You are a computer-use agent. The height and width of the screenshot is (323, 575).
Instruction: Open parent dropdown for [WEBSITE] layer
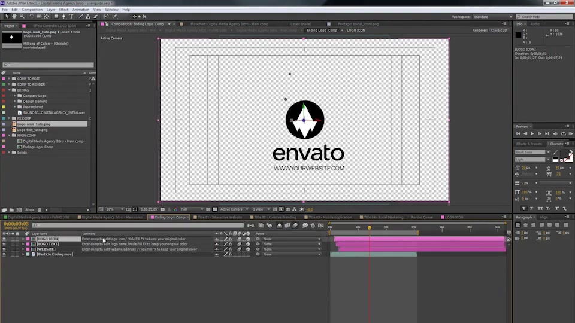(291, 249)
